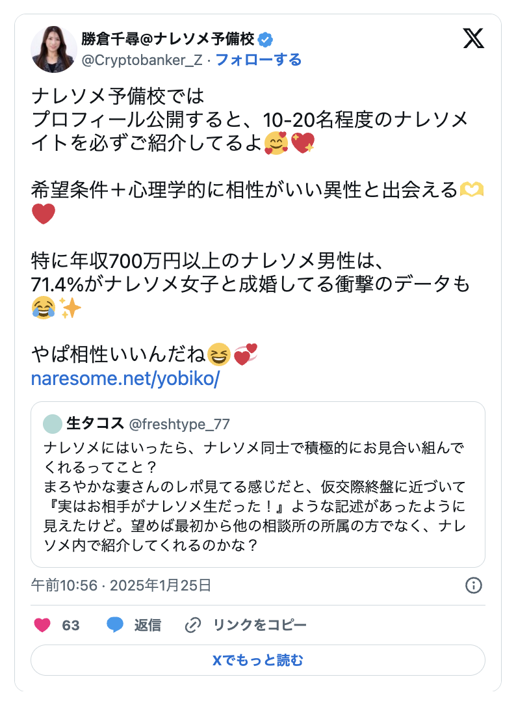The image size is (516, 705).
Task: Like the post with the heart icon
Action: point(42,626)
